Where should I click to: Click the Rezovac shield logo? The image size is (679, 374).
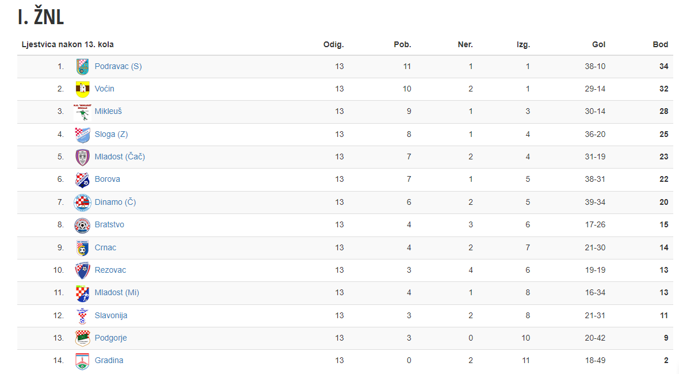(x=82, y=270)
